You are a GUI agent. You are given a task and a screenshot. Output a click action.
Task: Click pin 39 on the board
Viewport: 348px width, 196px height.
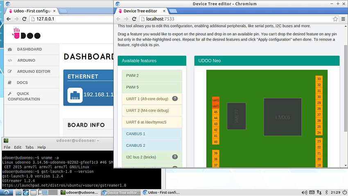click(x=216, y=153)
